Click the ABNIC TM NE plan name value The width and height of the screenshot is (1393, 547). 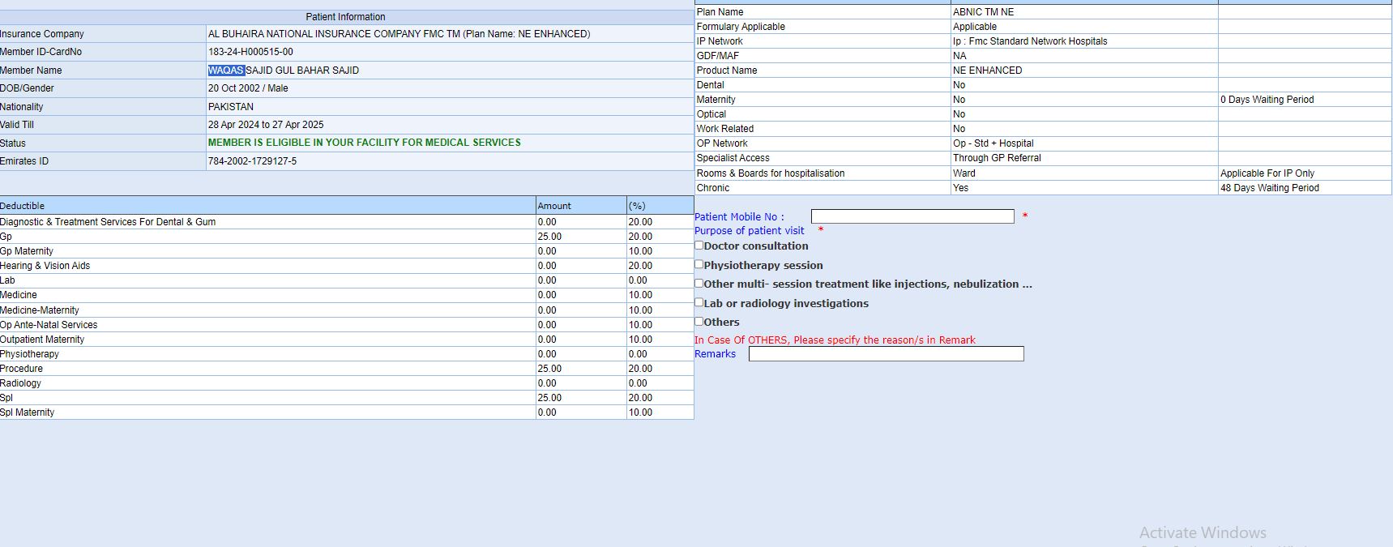pos(983,12)
